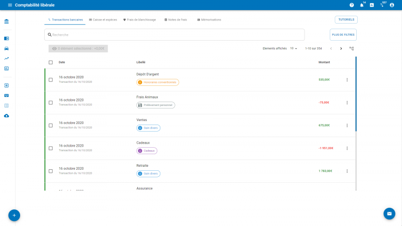Click the TUTORIELS button
The width and height of the screenshot is (402, 226).
[346, 20]
